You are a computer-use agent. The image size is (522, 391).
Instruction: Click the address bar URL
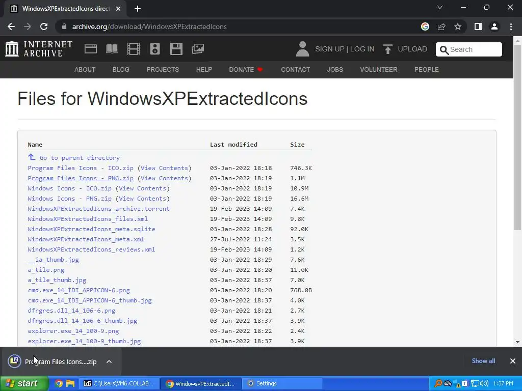tap(149, 26)
